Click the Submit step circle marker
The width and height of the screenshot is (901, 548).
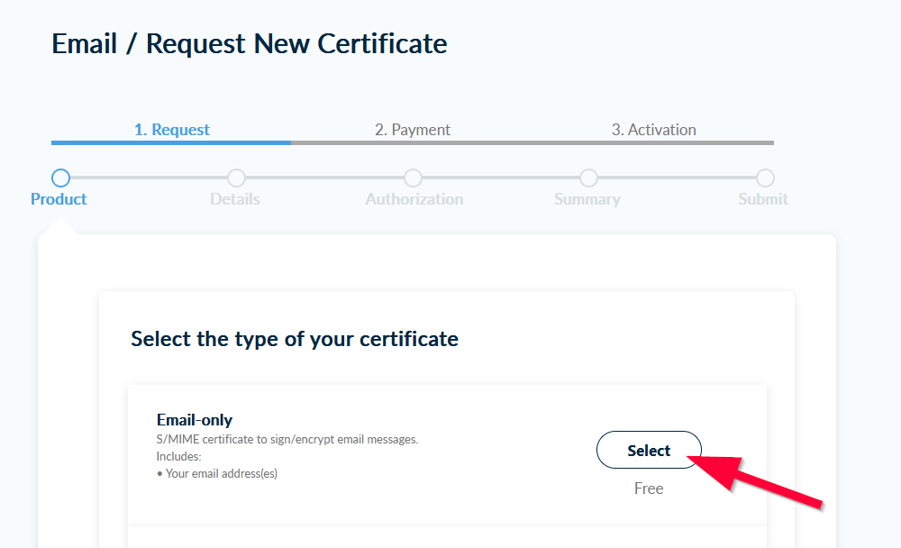point(765,178)
